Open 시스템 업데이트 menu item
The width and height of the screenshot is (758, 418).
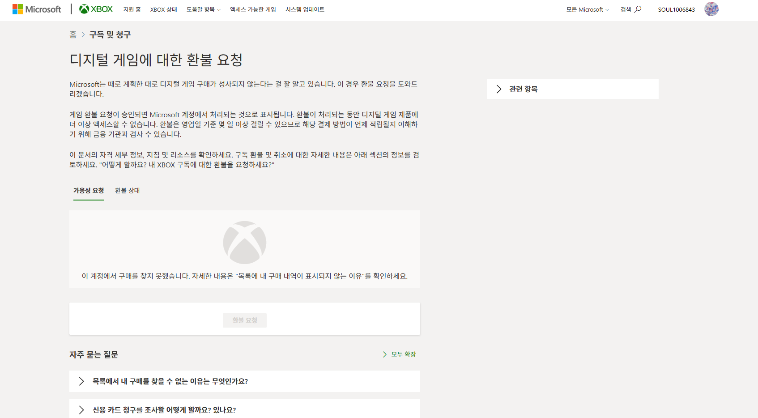pyautogui.click(x=305, y=9)
